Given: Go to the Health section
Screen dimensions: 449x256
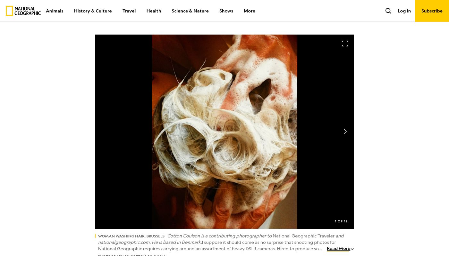Looking at the screenshot, I should pyautogui.click(x=154, y=11).
